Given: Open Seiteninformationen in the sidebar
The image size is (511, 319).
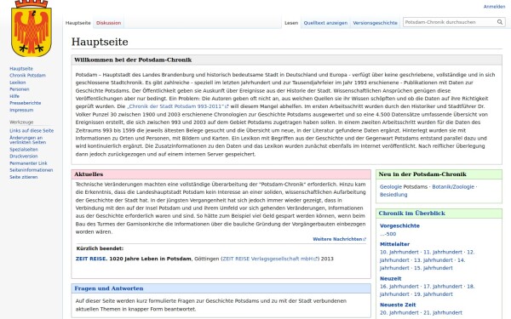Looking at the screenshot, I should (31, 170).
